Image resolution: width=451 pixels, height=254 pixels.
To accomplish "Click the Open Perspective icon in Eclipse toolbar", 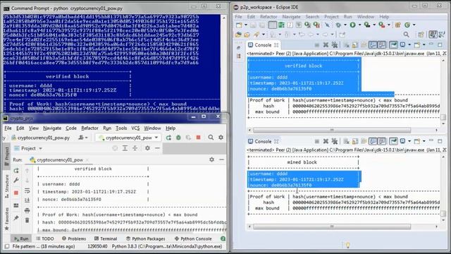I will 421,35.
